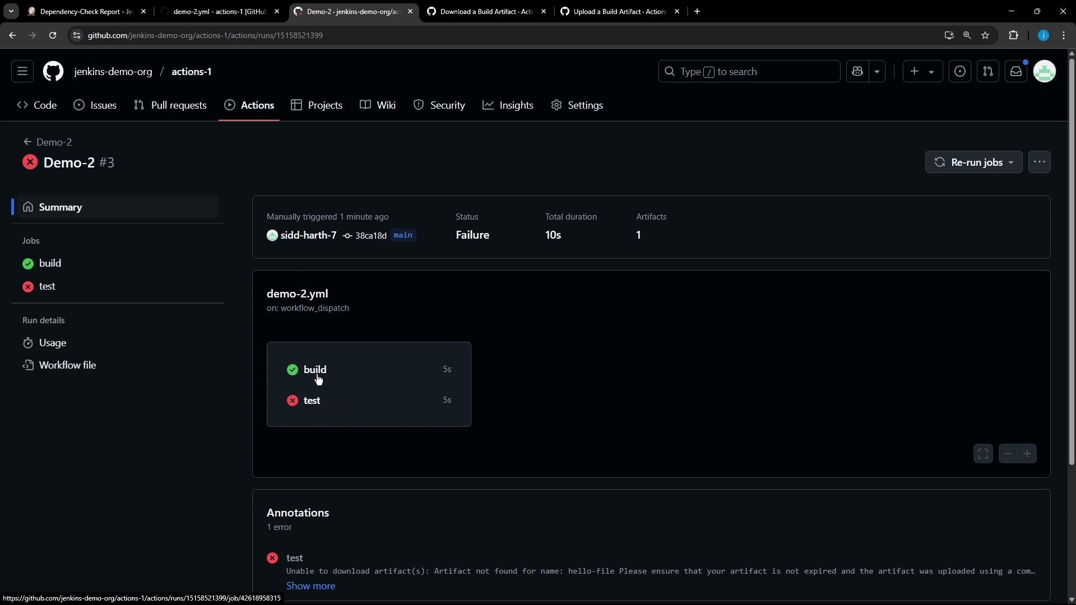Viewport: 1076px width, 605px height.
Task: Zoom in the workflow graph
Action: (x=1027, y=454)
